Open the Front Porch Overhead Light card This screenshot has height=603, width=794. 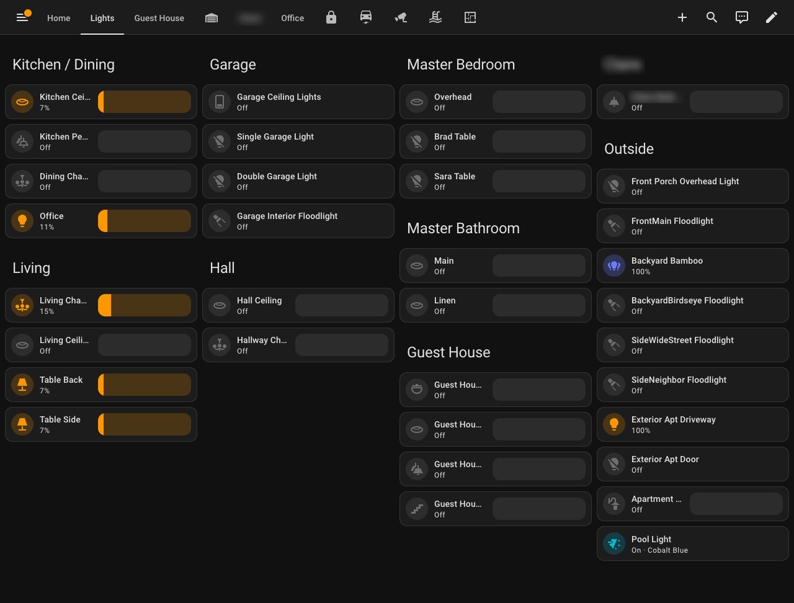693,186
